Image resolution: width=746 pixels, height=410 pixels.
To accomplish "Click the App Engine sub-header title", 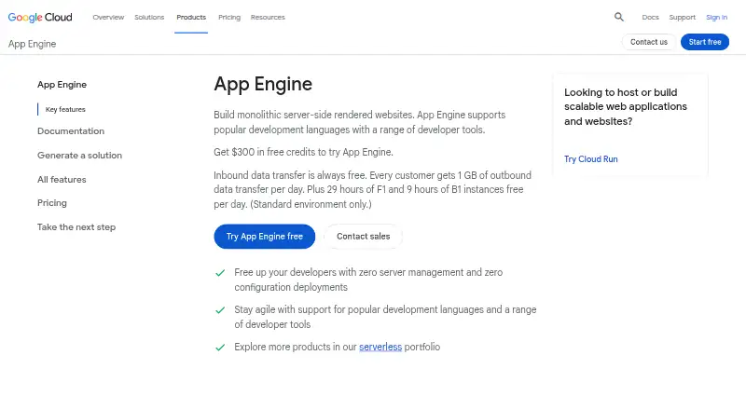I will (x=32, y=44).
